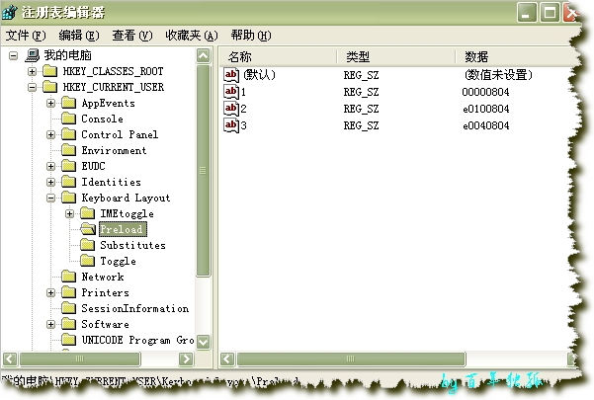
Task: Collapse the HKEY_CURRENT_USER branch
Action: pos(33,87)
